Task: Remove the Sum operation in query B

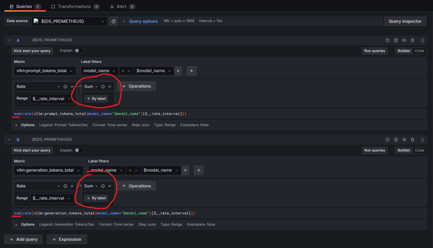Action: point(109,186)
